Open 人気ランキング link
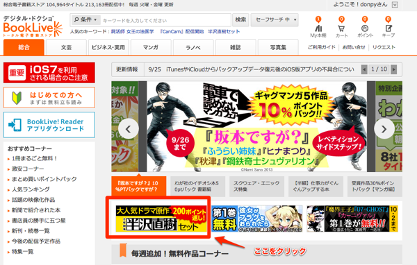 tap(31, 189)
